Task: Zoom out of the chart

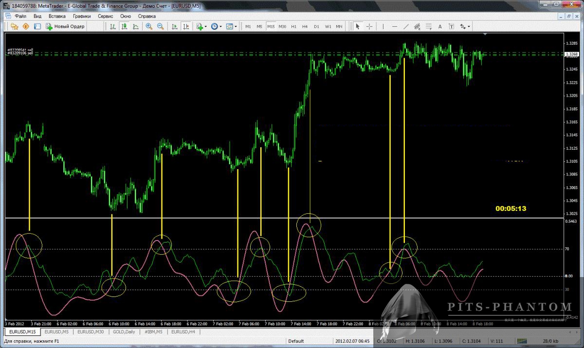Action: click(160, 26)
